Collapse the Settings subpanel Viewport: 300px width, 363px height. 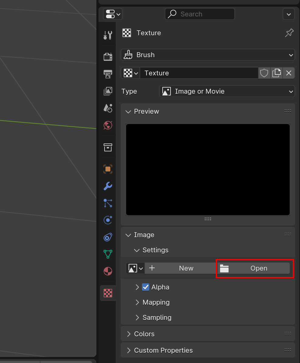137,250
